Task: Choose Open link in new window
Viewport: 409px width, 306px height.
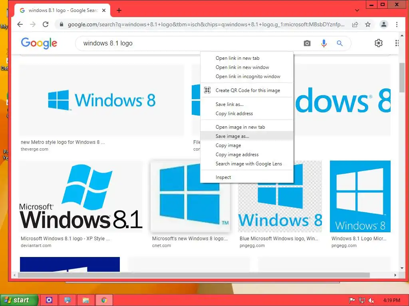Action: click(x=247, y=67)
